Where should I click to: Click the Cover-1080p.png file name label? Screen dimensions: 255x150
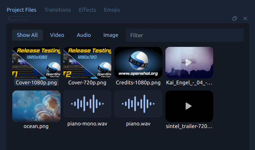point(36,82)
